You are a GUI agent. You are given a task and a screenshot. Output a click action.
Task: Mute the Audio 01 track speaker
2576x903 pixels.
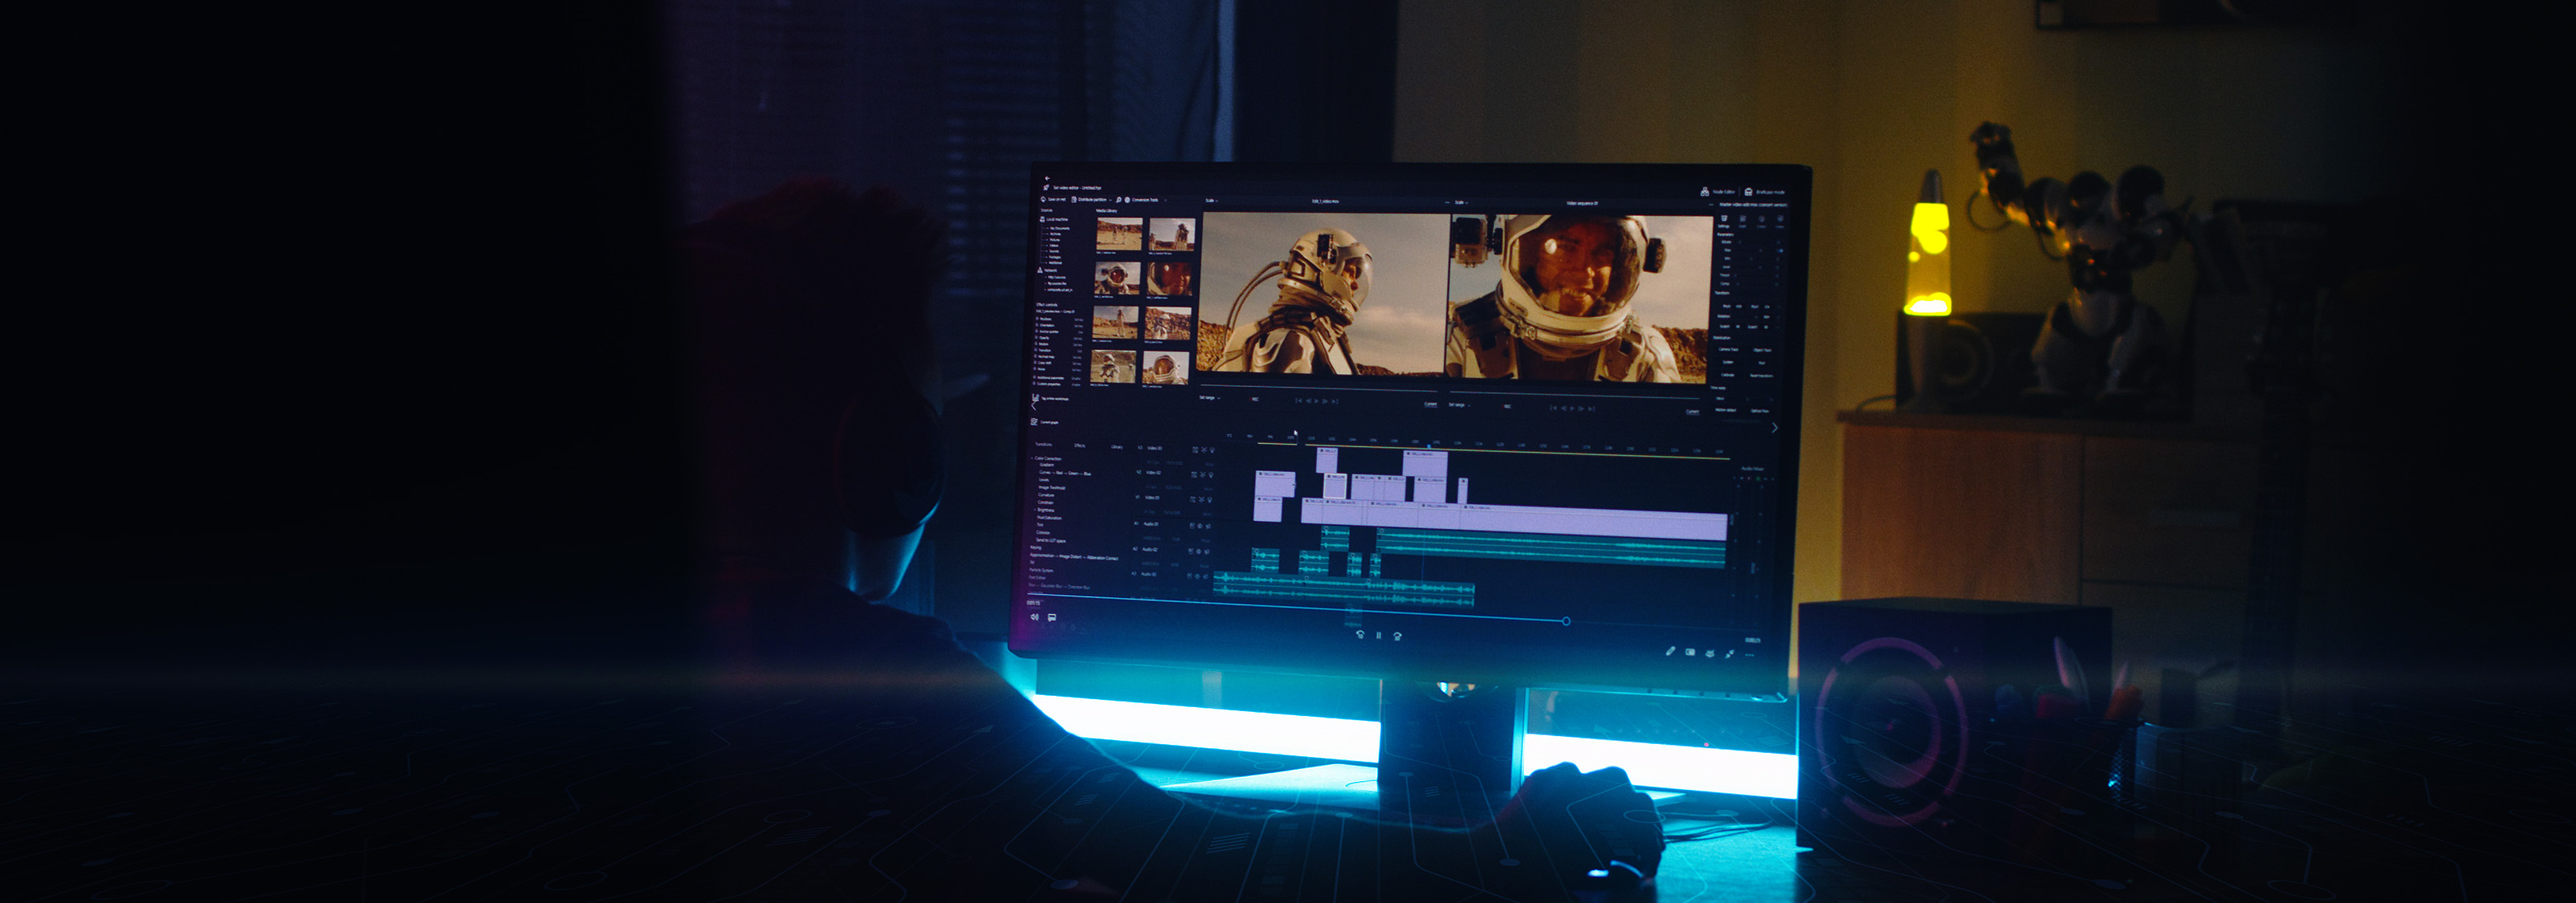tap(1208, 526)
